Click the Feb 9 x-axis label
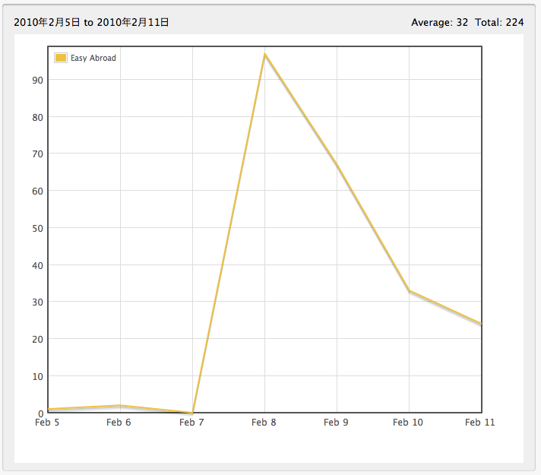 [336, 423]
